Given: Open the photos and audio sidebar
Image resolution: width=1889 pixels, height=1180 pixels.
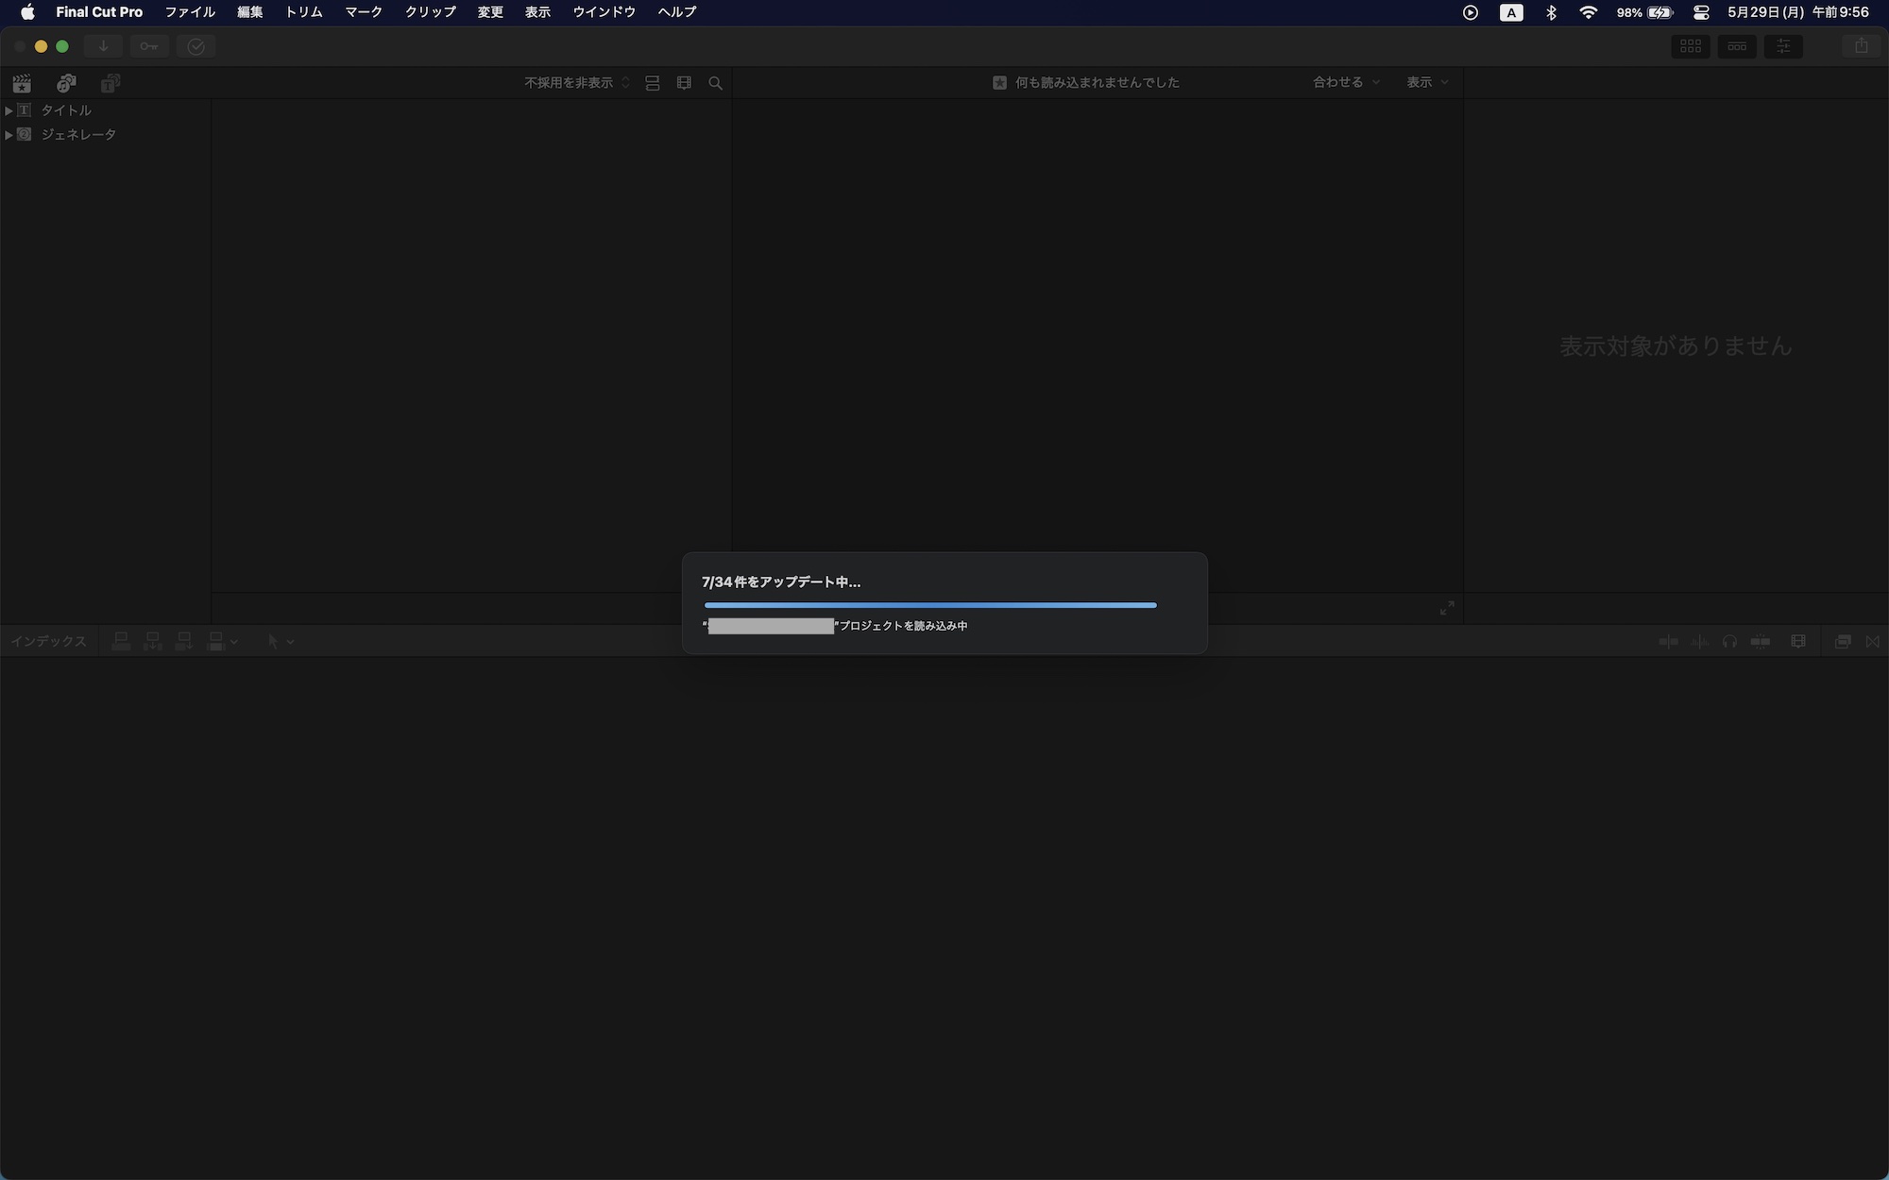Looking at the screenshot, I should (x=66, y=83).
